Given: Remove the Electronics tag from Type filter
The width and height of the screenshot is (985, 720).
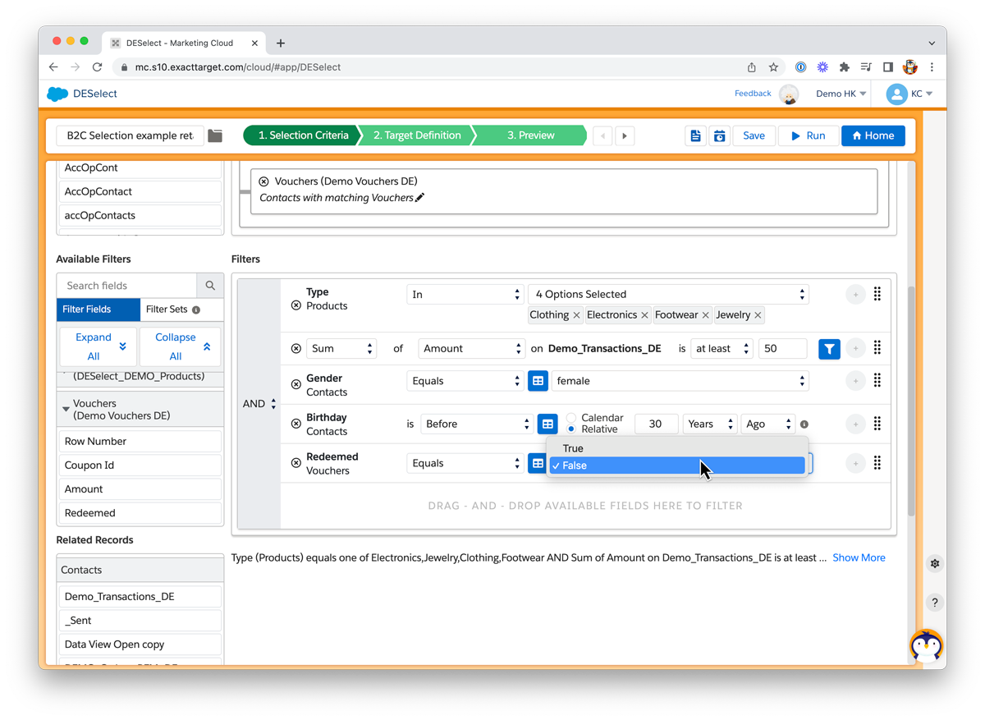Looking at the screenshot, I should click(x=644, y=315).
